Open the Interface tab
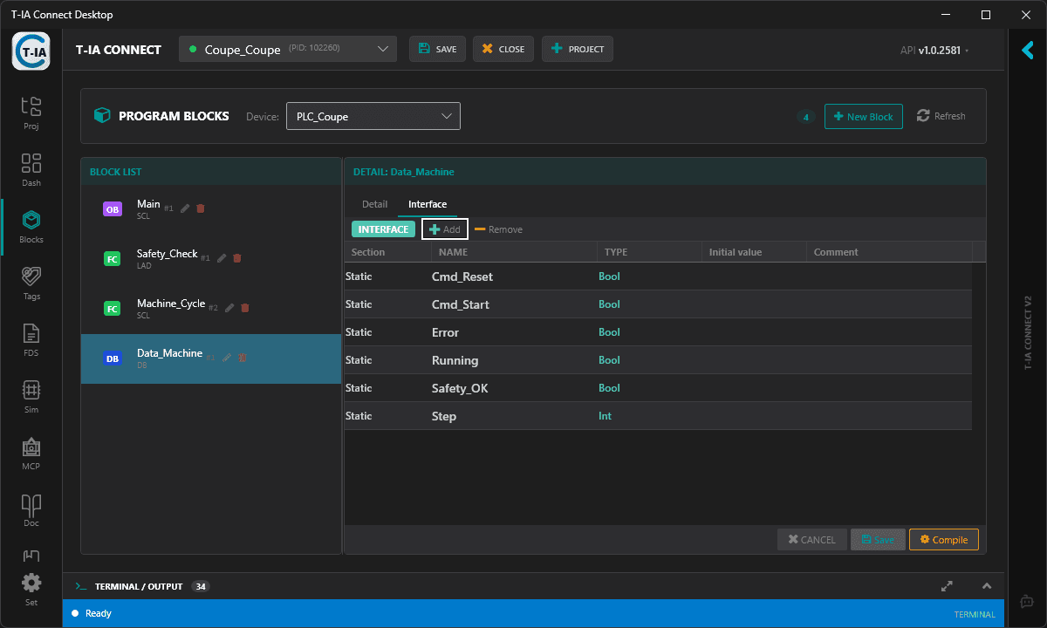 (x=428, y=203)
